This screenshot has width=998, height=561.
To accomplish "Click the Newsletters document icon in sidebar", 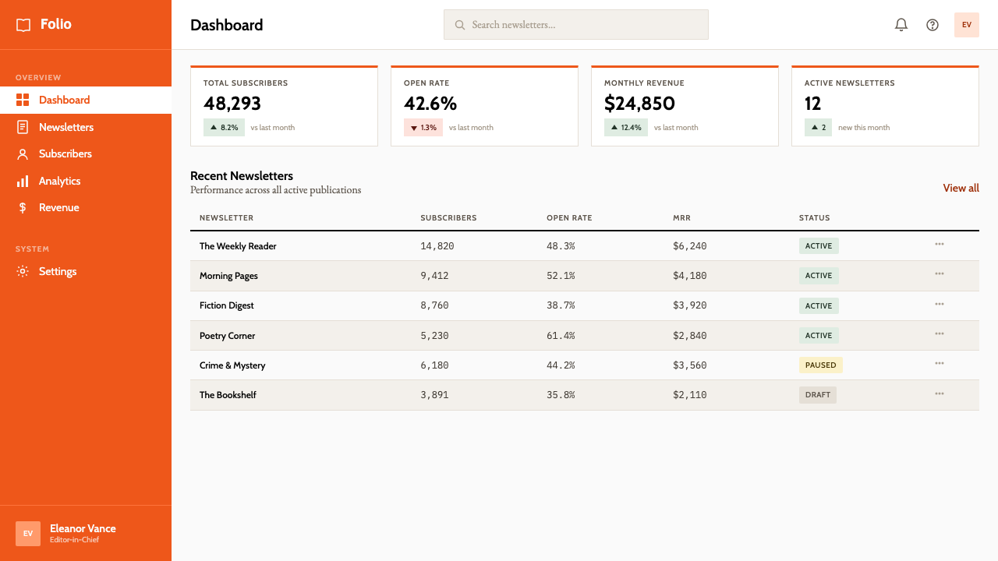I will [23, 127].
